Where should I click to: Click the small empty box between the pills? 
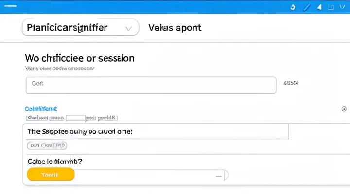[x=75, y=117]
